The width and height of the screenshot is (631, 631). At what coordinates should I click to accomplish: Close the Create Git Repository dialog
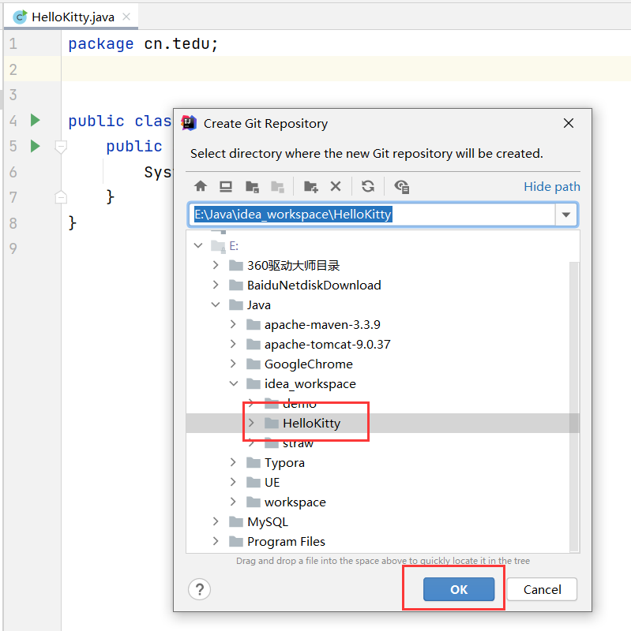(569, 123)
